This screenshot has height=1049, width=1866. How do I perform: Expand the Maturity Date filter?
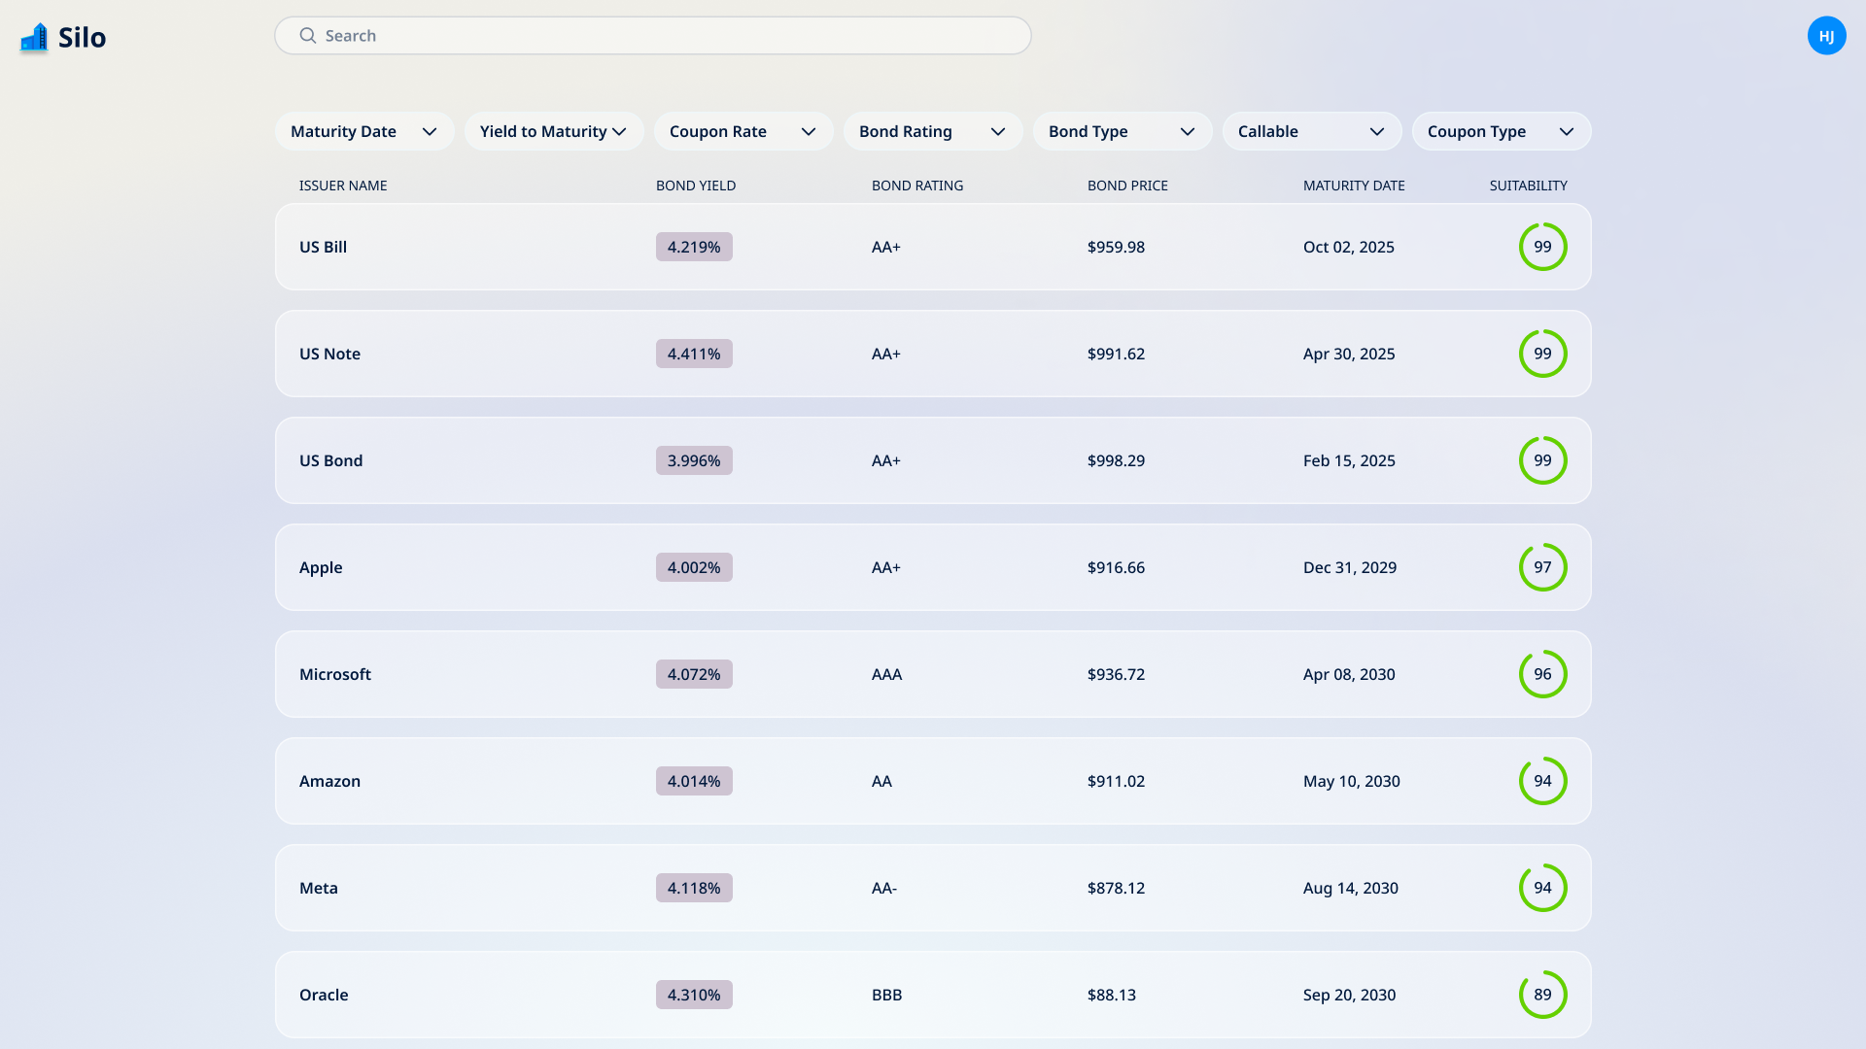pos(364,131)
